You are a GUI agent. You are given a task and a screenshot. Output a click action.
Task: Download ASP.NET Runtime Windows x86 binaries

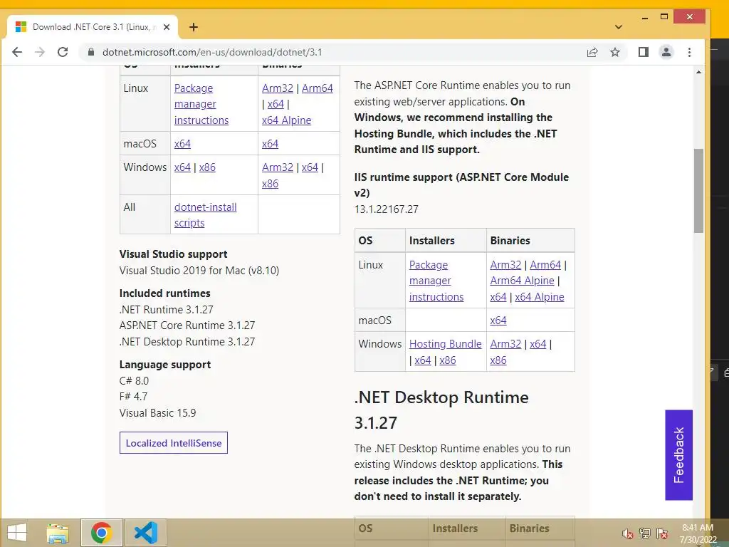point(498,360)
